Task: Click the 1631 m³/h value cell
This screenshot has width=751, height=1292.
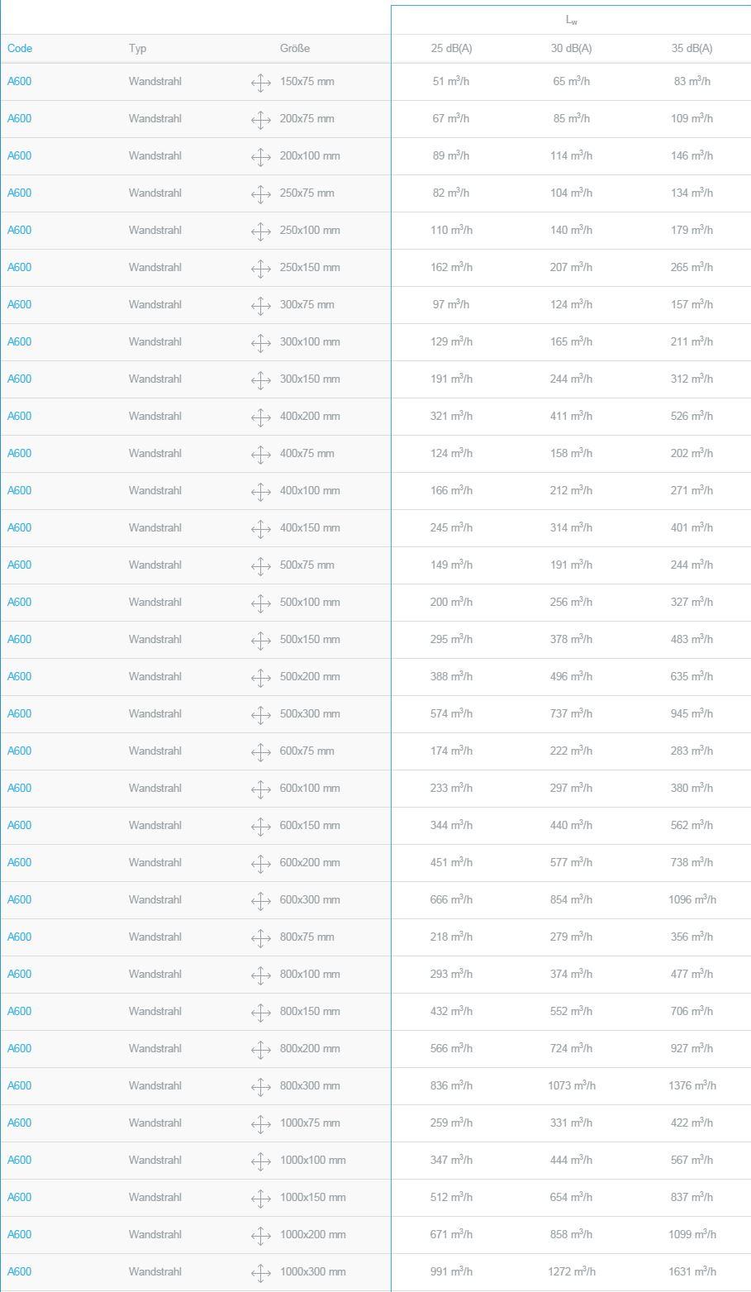Action: 692,1271
